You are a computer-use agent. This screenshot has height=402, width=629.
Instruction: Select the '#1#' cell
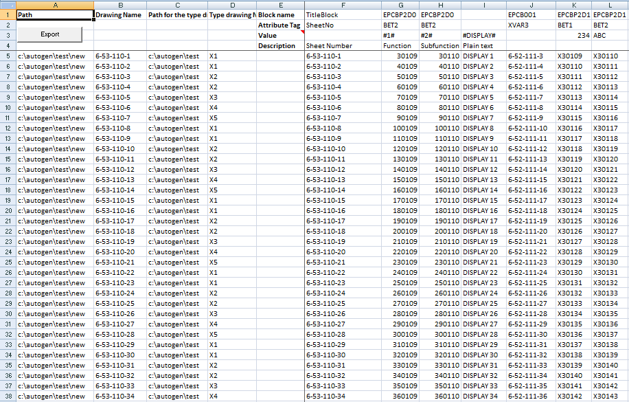coord(400,35)
